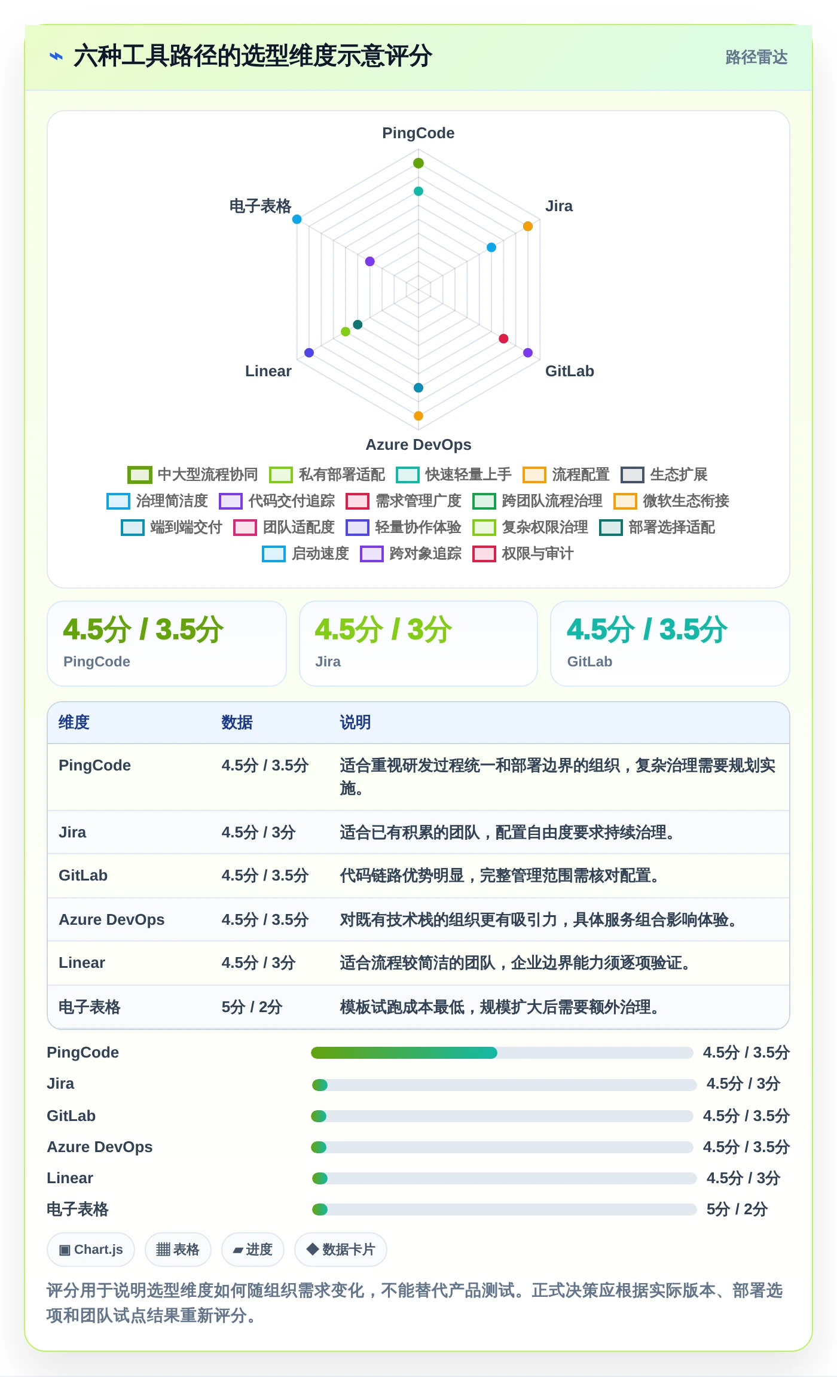Select Linear row in the table
Viewport: 837px width, 1377px height.
418,963
